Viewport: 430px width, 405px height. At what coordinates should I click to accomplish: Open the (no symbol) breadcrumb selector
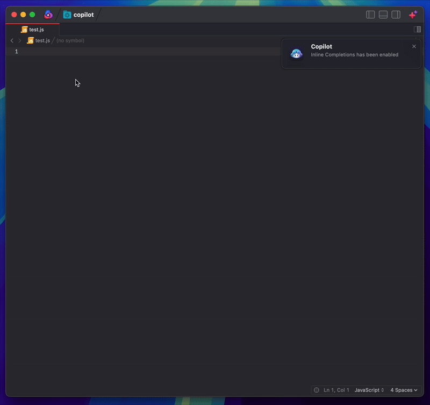coord(70,40)
